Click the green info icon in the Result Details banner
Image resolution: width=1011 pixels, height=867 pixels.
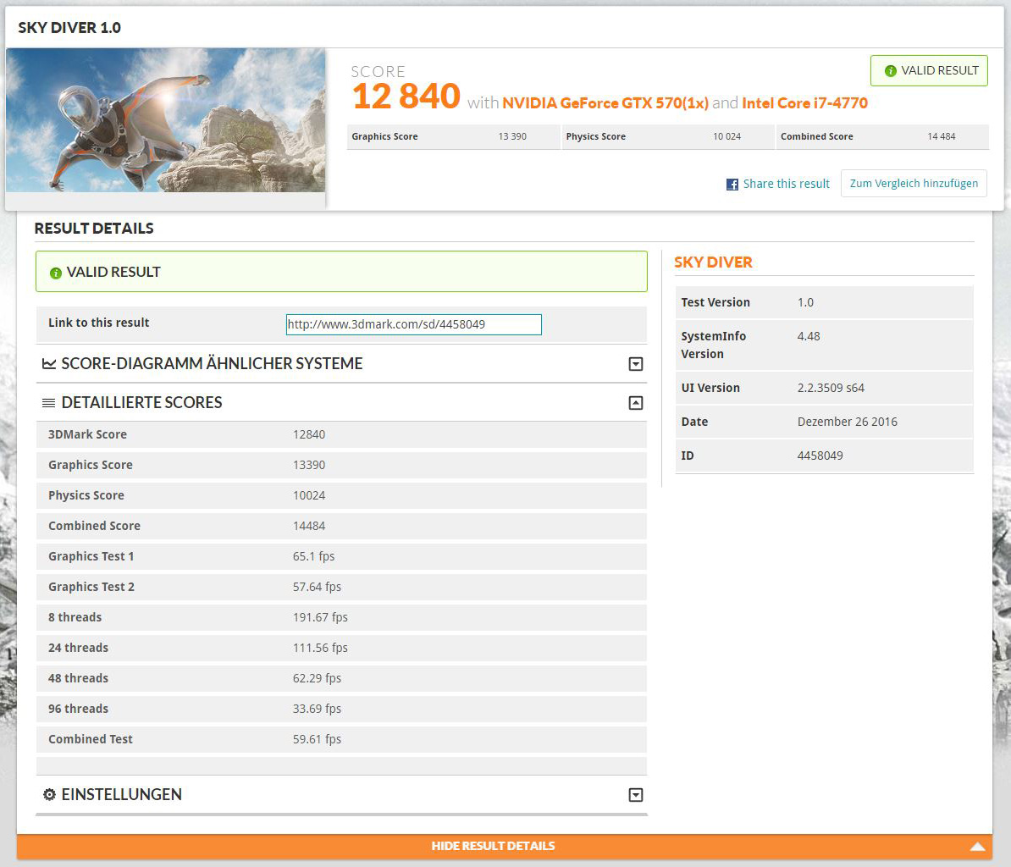pyautogui.click(x=56, y=273)
